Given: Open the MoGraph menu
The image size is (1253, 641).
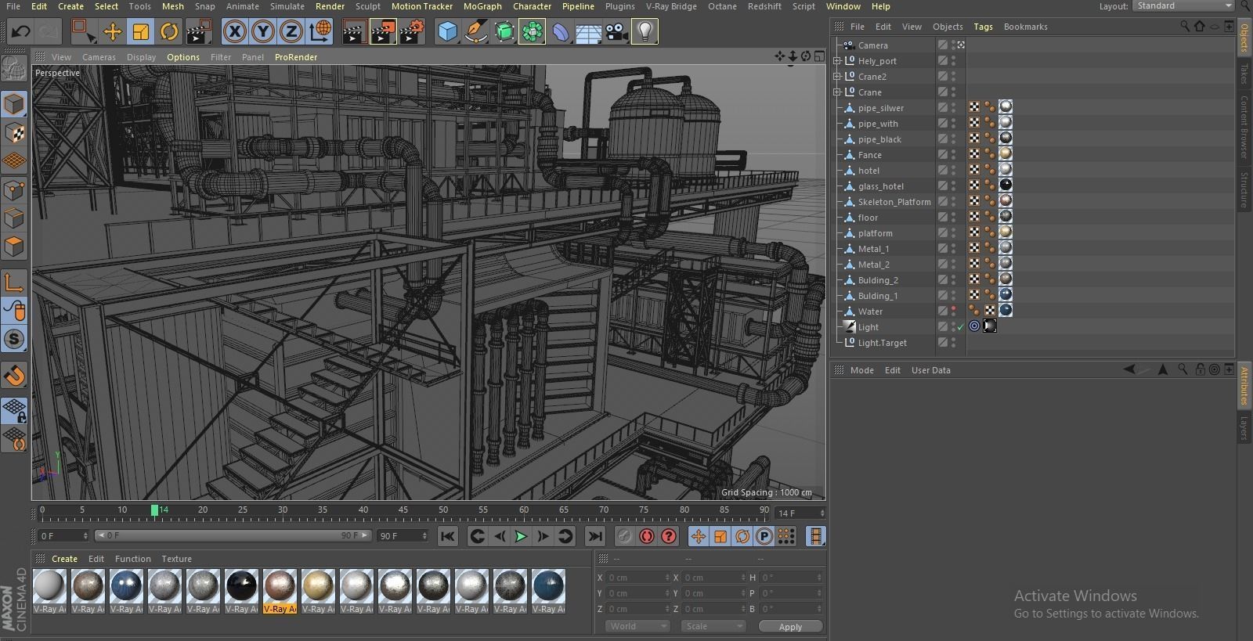Looking at the screenshot, I should [x=482, y=6].
